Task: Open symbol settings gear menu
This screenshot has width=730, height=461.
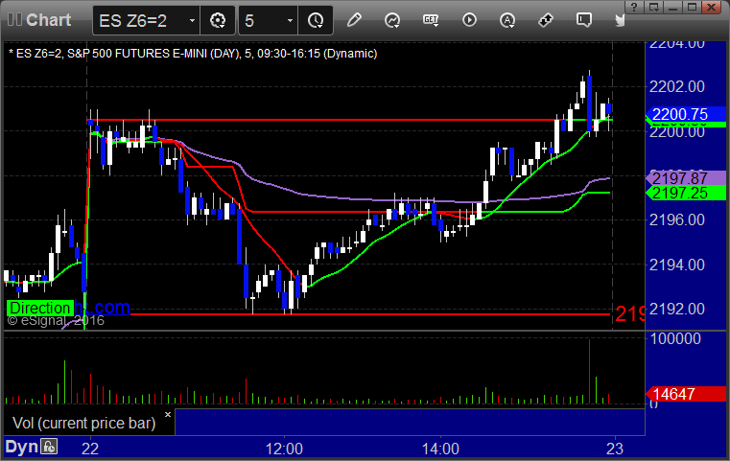Action: 218,20
